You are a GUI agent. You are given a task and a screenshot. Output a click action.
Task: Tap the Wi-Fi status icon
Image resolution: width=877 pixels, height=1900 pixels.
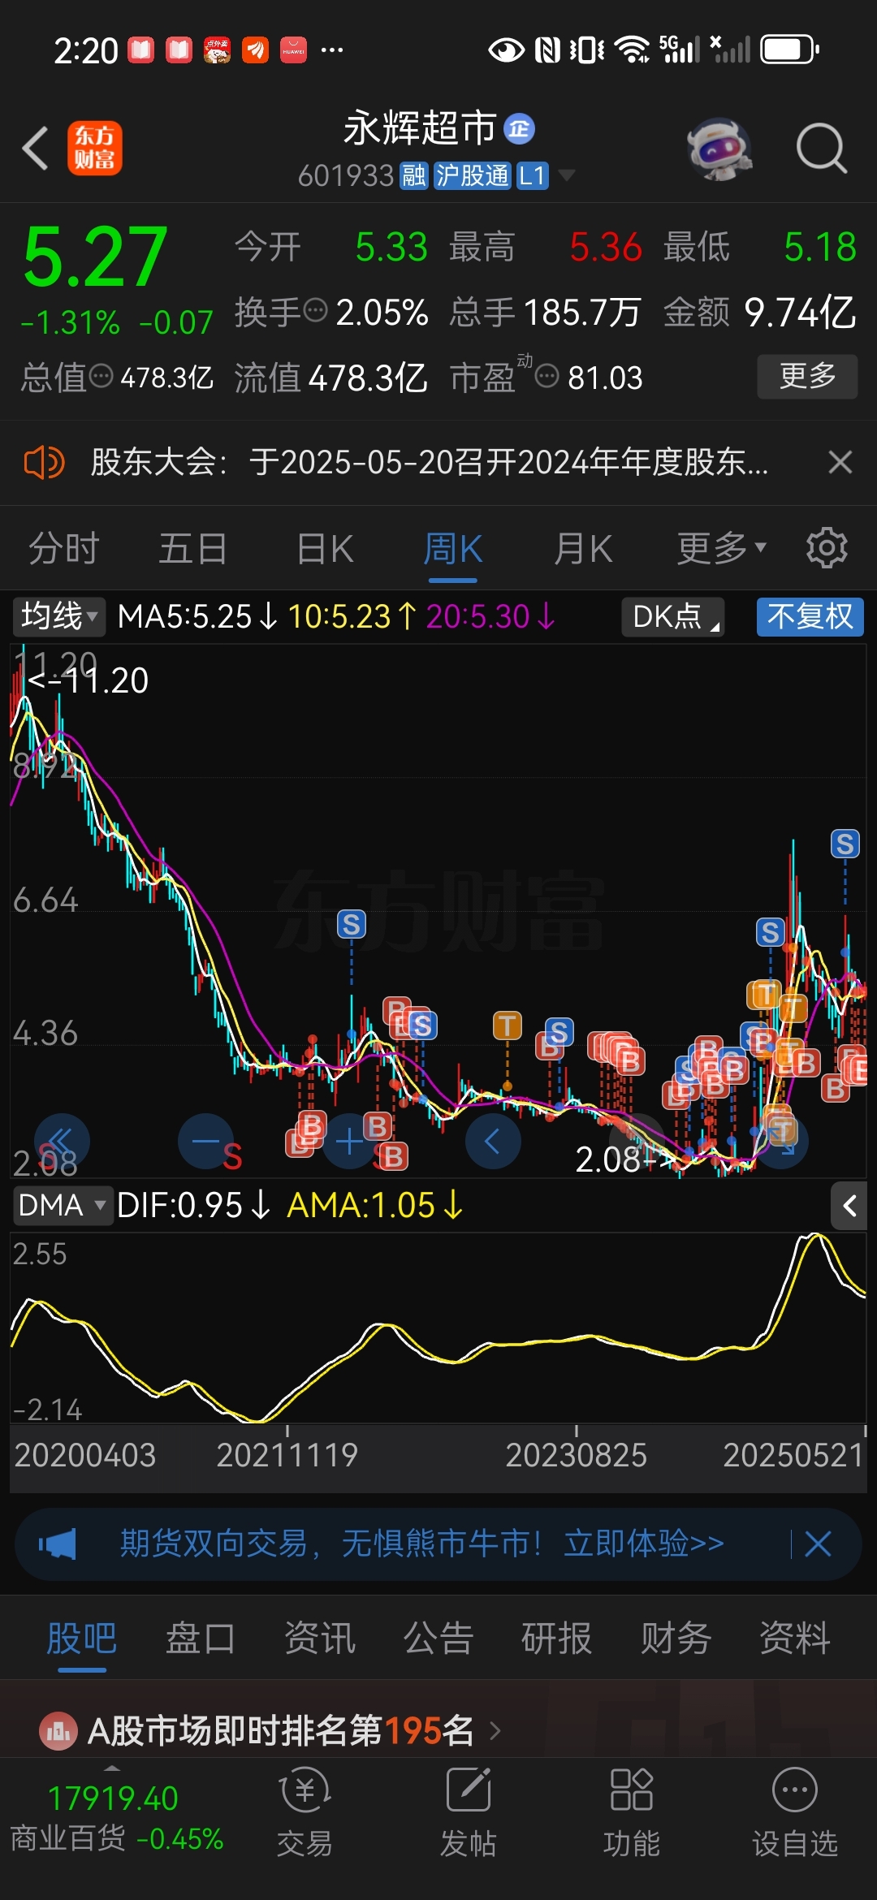(633, 50)
